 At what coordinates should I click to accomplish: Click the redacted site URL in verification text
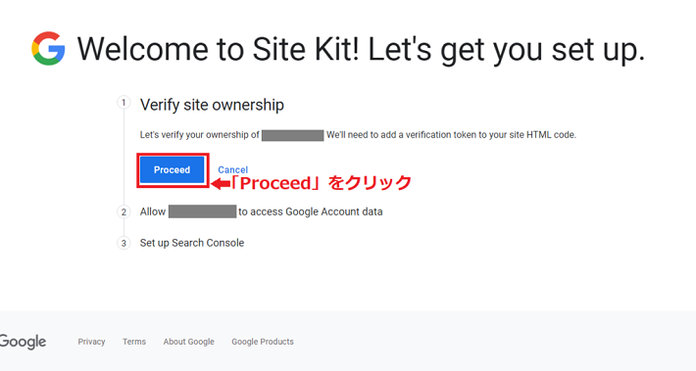[x=292, y=135]
